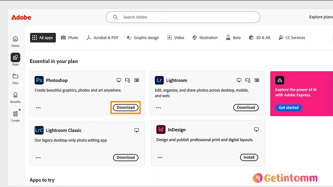Open Apps section in sidebar
This screenshot has width=333, height=187.
15,60
